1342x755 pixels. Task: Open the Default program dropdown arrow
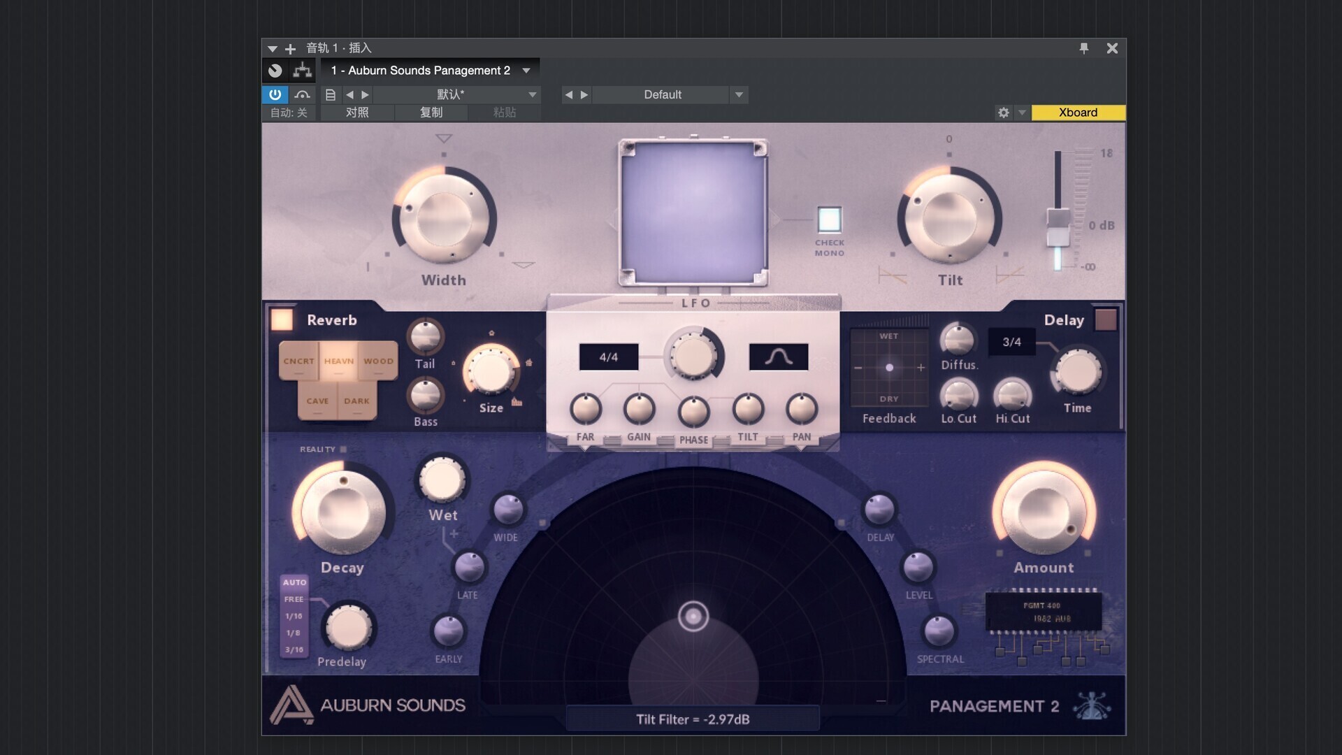[739, 94]
